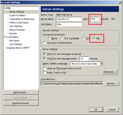This screenshot has height=115, width=123.
Task: Open the delete message action dropdown
Action: (101, 64)
